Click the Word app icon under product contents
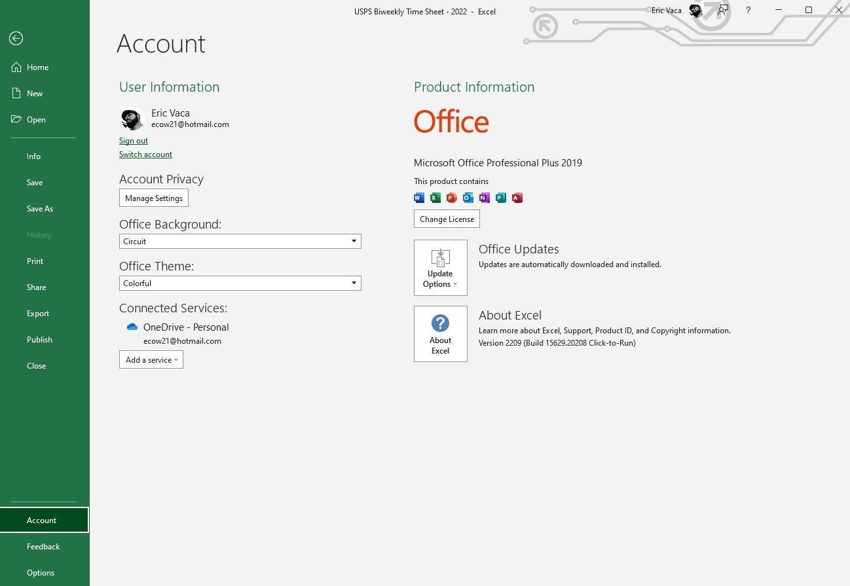 coord(419,198)
